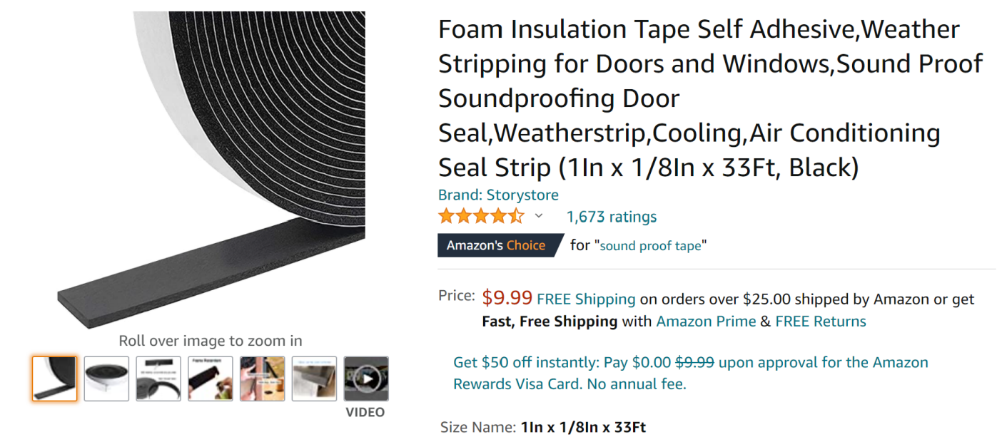
Task: View the door installation thumbnail
Action: 262,379
